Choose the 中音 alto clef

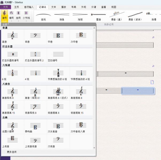coord(58,37)
